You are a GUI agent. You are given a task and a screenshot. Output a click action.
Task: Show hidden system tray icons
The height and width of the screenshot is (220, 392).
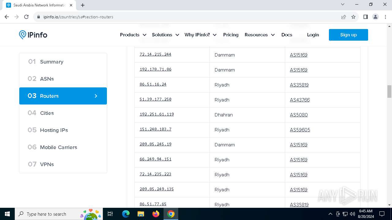point(330,214)
